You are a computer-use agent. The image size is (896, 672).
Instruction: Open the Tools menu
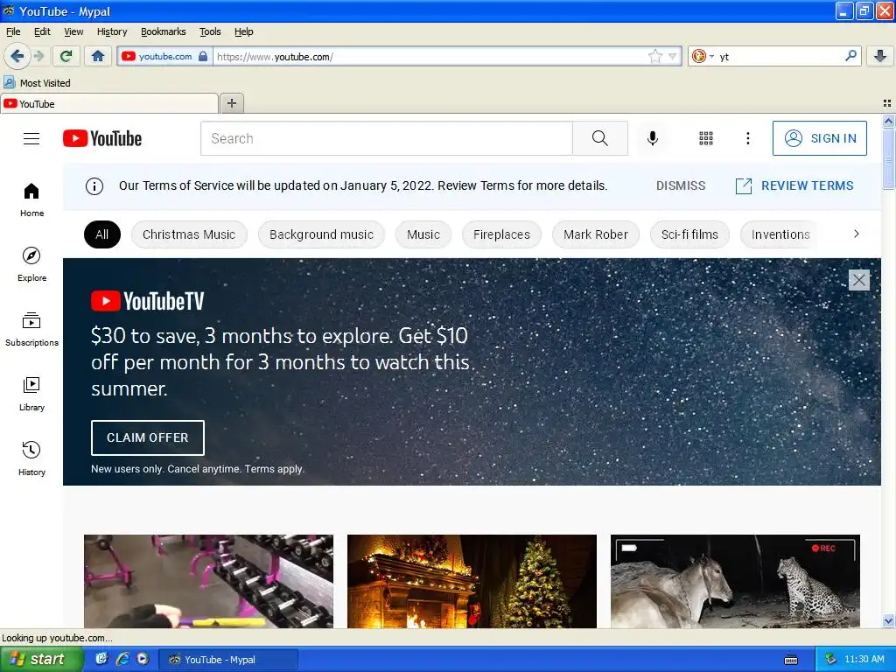pyautogui.click(x=210, y=31)
